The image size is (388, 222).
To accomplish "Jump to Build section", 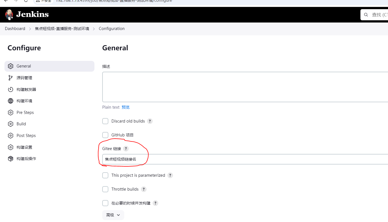I will point(49,124).
